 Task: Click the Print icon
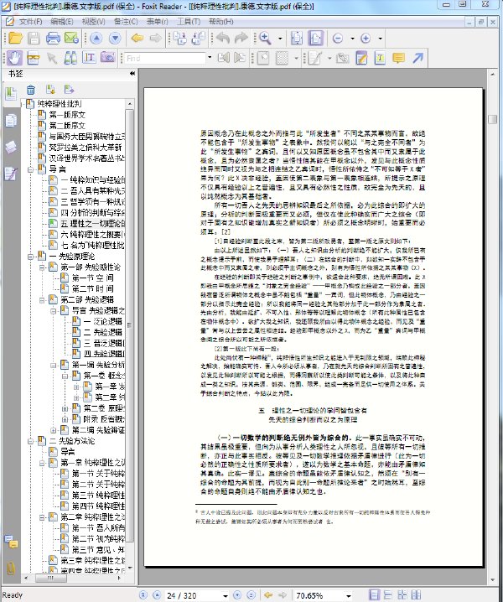53,38
